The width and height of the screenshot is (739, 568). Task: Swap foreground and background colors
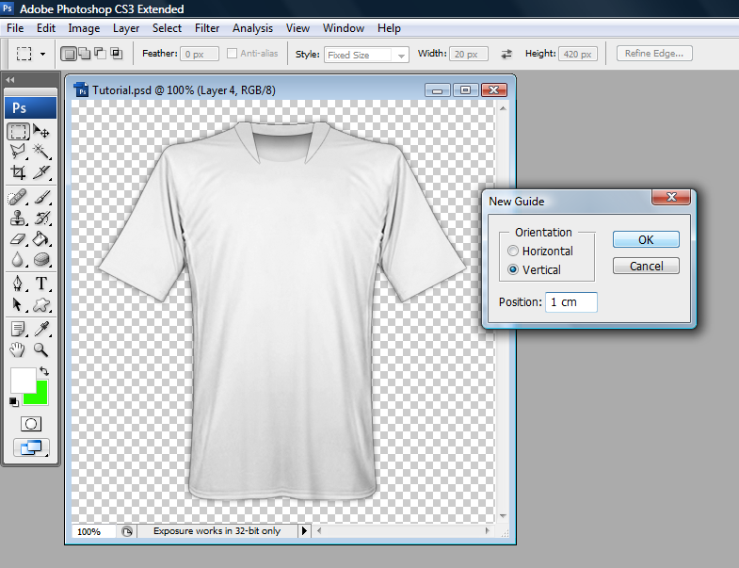(x=44, y=371)
